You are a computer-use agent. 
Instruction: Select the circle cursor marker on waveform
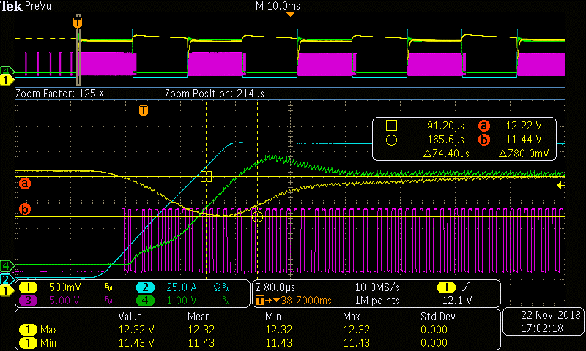(257, 216)
